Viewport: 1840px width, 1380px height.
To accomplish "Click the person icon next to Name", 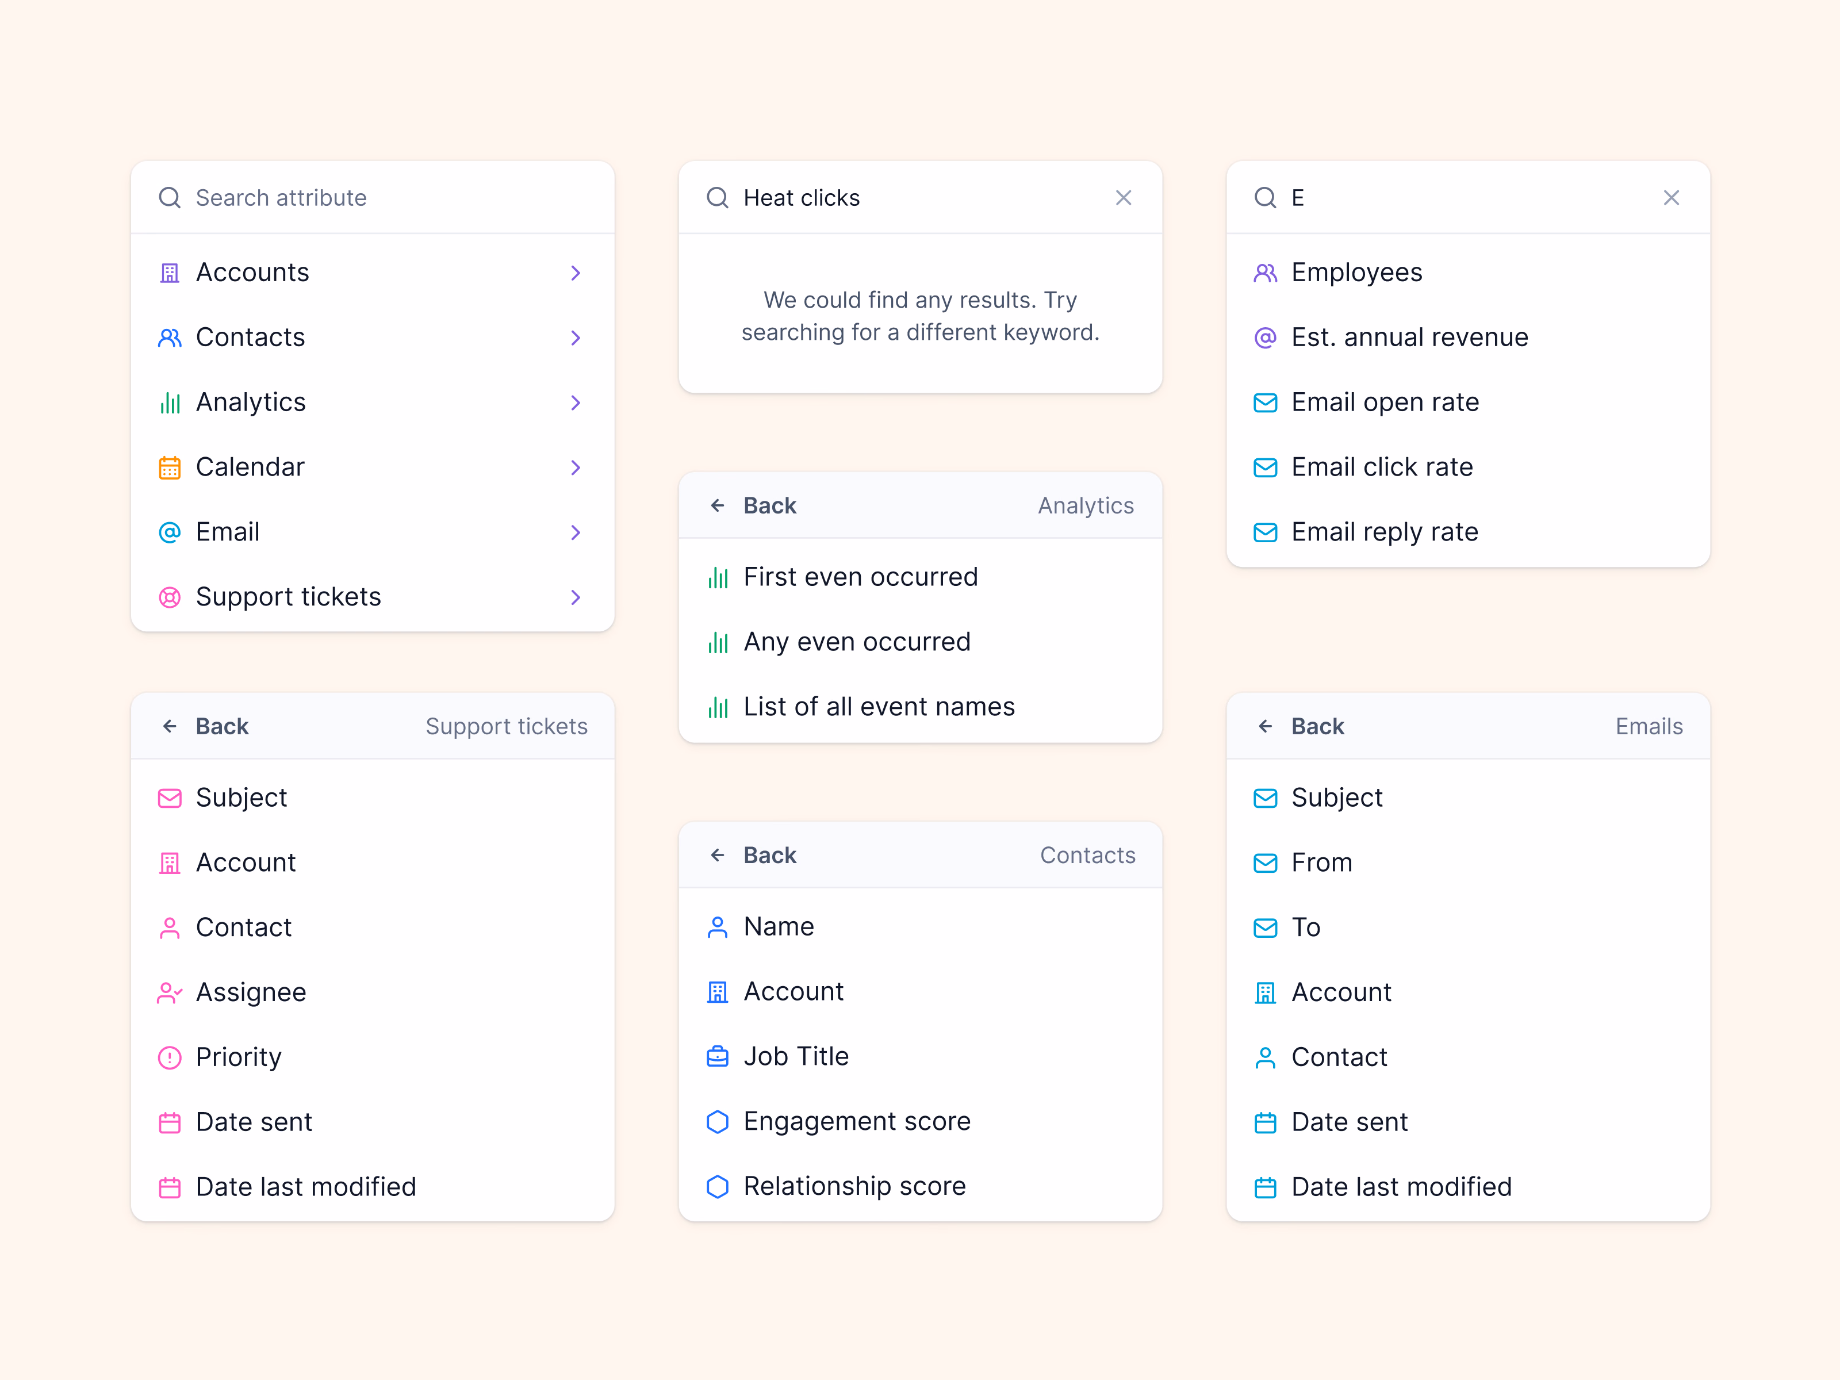I will [x=718, y=927].
